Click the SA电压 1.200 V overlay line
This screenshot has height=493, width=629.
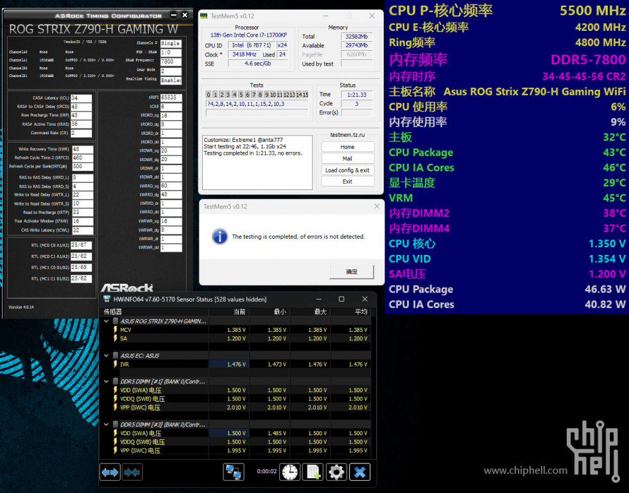click(x=507, y=274)
